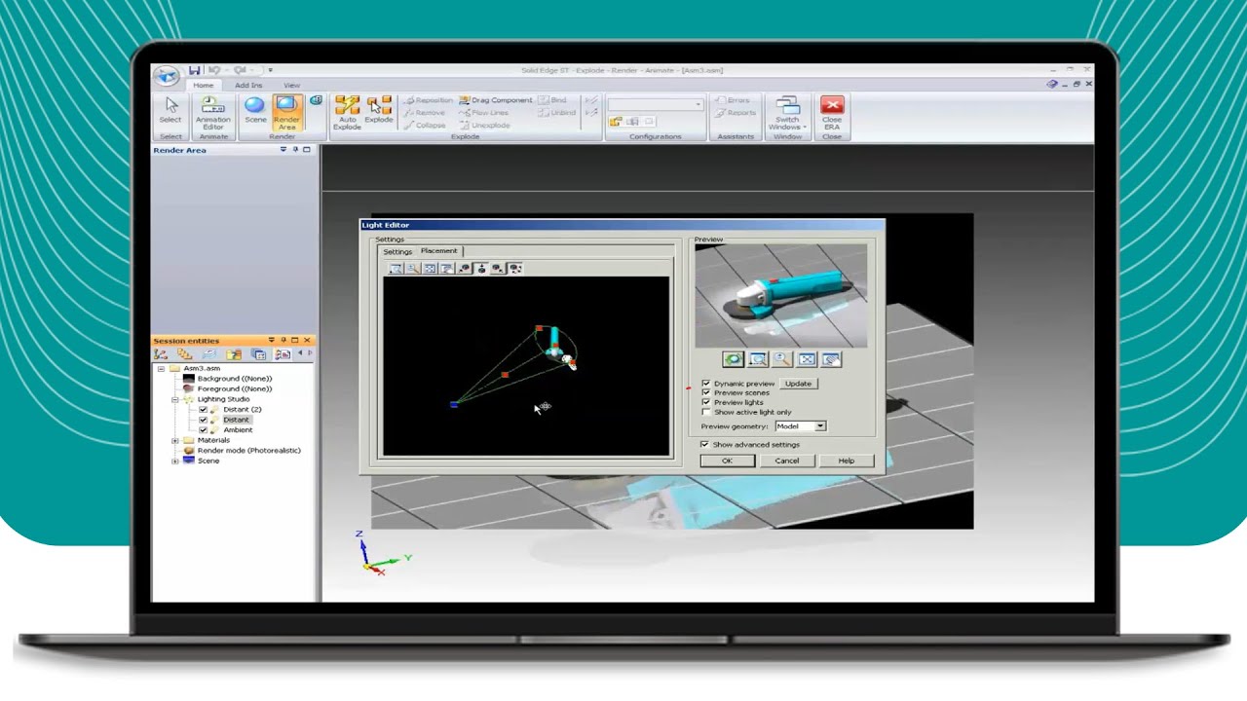Viewport: 1247px width, 701px height.
Task: Select the Placement tab in Light Editor
Action: [438, 251]
